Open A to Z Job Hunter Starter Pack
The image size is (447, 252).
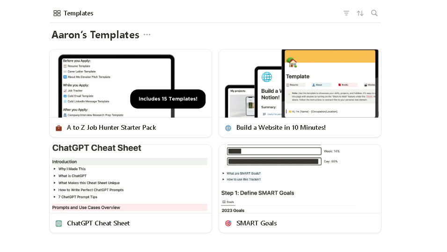111,127
